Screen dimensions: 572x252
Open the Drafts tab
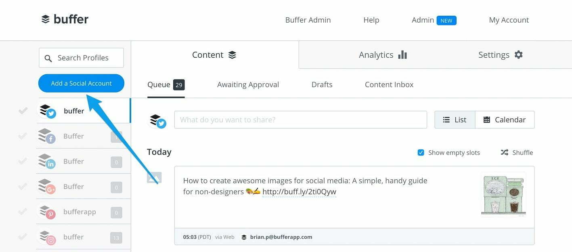pyautogui.click(x=322, y=84)
